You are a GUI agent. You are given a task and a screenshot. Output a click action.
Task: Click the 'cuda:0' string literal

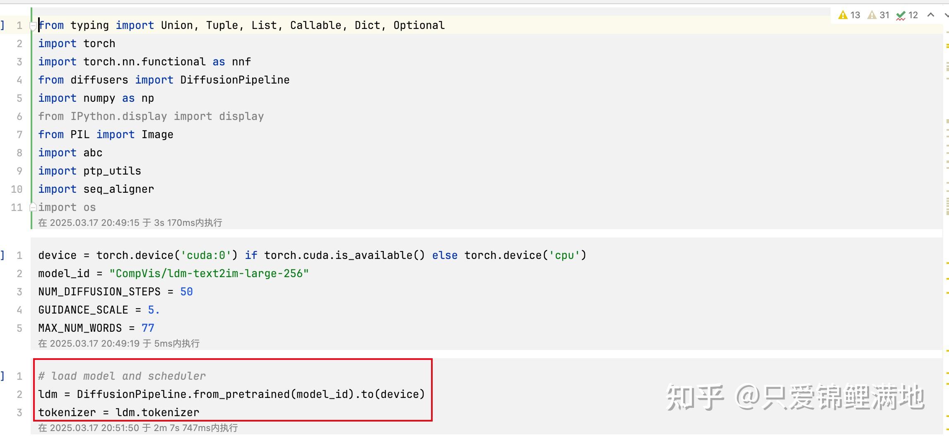[x=206, y=255]
